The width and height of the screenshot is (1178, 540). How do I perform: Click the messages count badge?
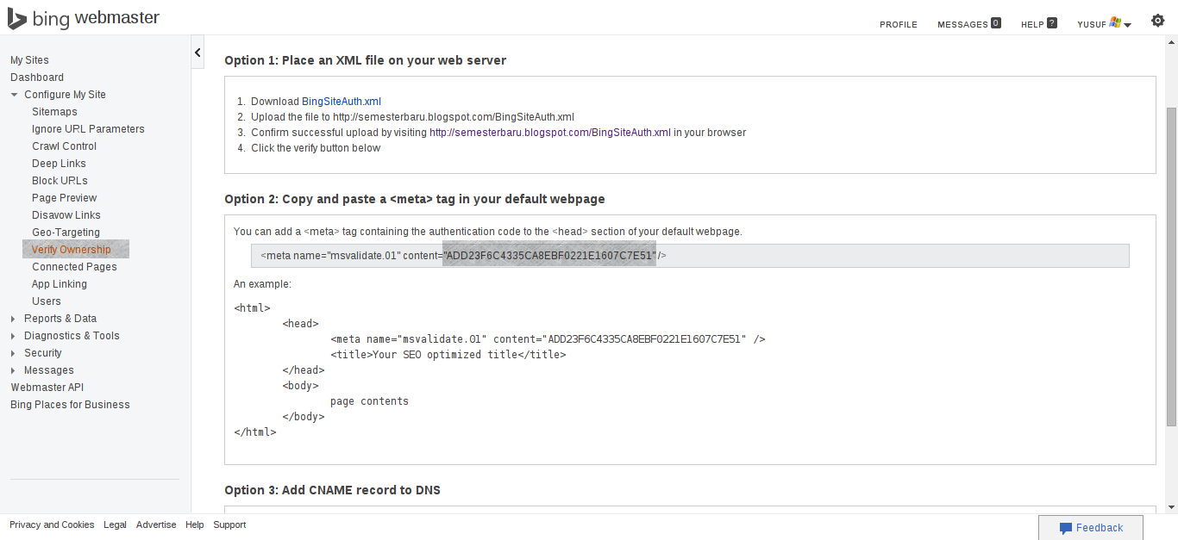[995, 23]
